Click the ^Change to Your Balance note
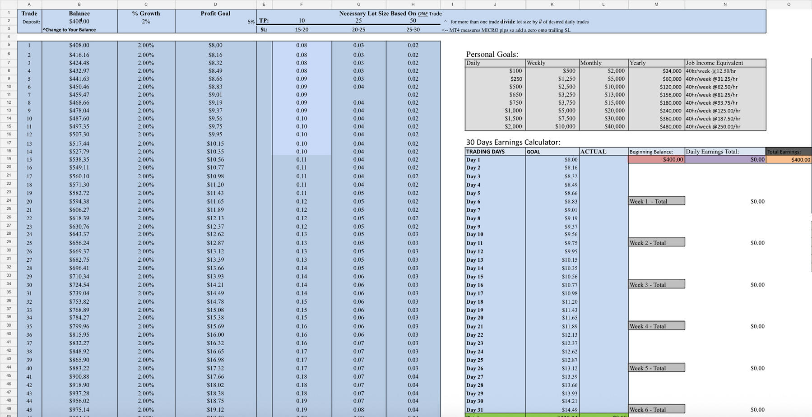This screenshot has width=812, height=417. point(70,30)
